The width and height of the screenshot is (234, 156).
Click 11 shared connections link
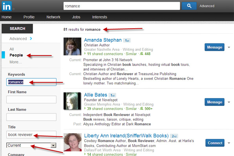tap(105, 54)
